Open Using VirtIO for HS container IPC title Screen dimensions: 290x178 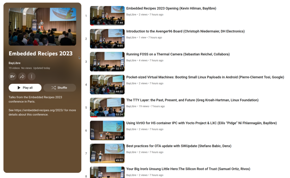[201, 123]
